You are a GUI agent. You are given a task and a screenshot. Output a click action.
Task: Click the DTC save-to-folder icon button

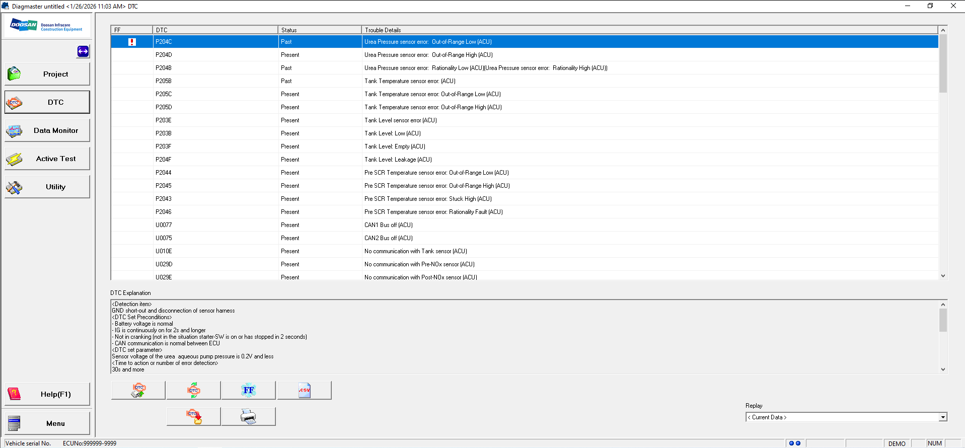coord(194,416)
